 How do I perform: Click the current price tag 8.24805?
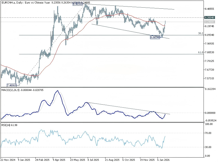(209, 22)
